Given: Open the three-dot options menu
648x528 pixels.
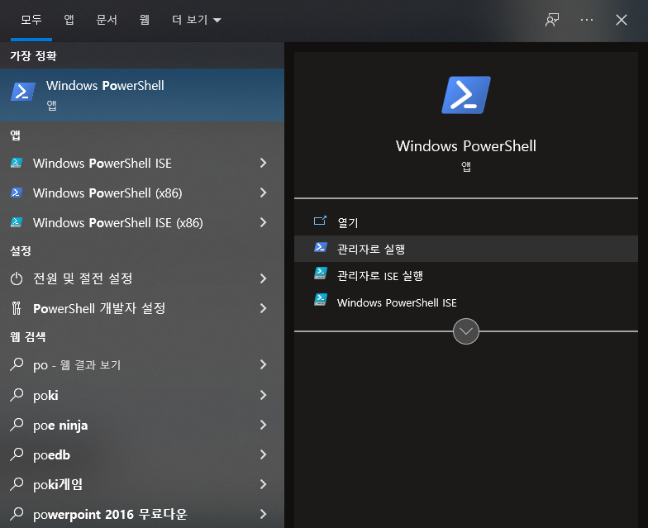Looking at the screenshot, I should pyautogui.click(x=587, y=20).
